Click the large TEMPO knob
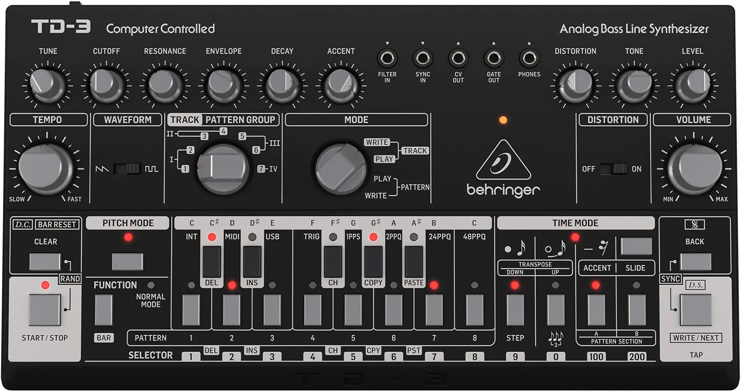 (x=46, y=169)
